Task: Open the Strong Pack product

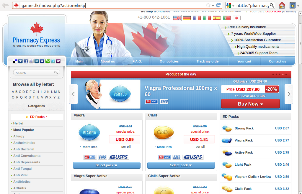Action: point(244,128)
